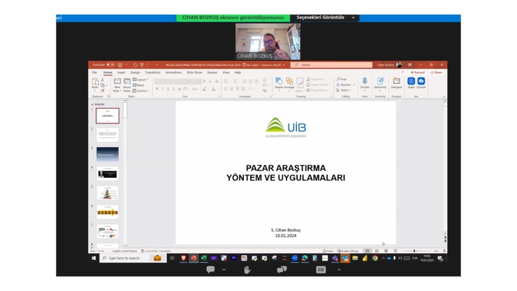Switch to Reading View icon
Screen dimensions: 517x291
tap(386, 251)
